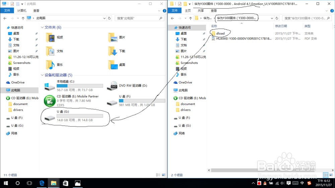Open the Windows Start menu
Screen dimensions: 335x188
click(x=6, y=183)
